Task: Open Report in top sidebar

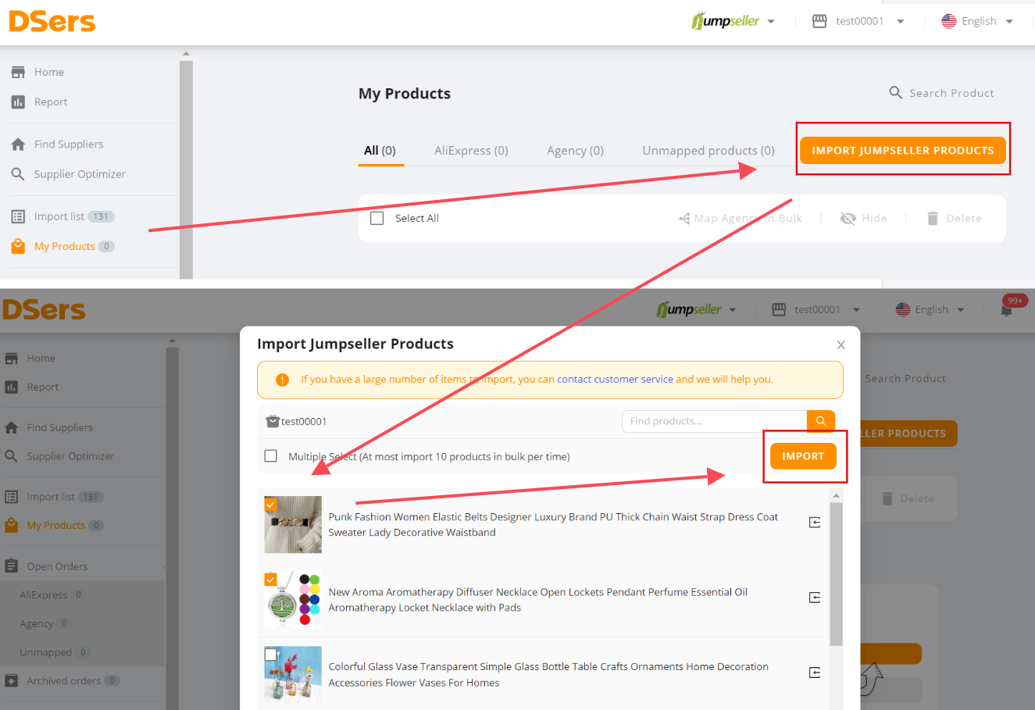Action: 50,102
